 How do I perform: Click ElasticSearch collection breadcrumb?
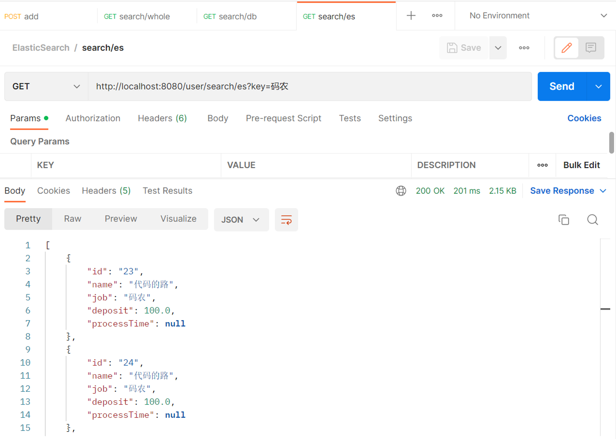(x=41, y=48)
